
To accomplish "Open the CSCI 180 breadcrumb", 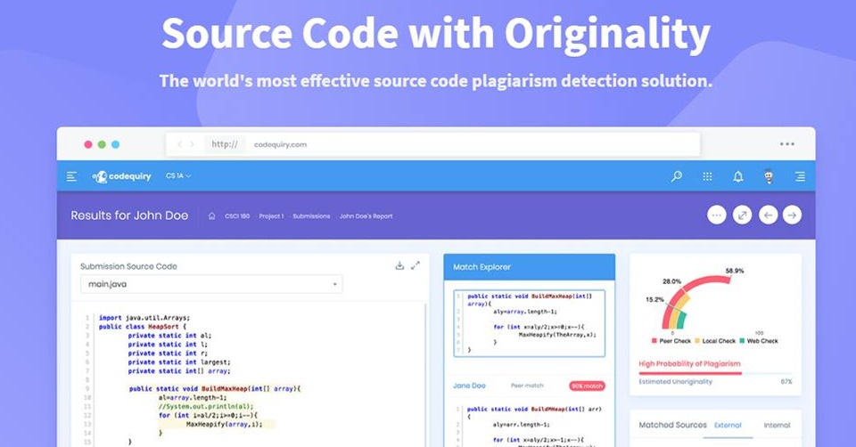I will 237,216.
